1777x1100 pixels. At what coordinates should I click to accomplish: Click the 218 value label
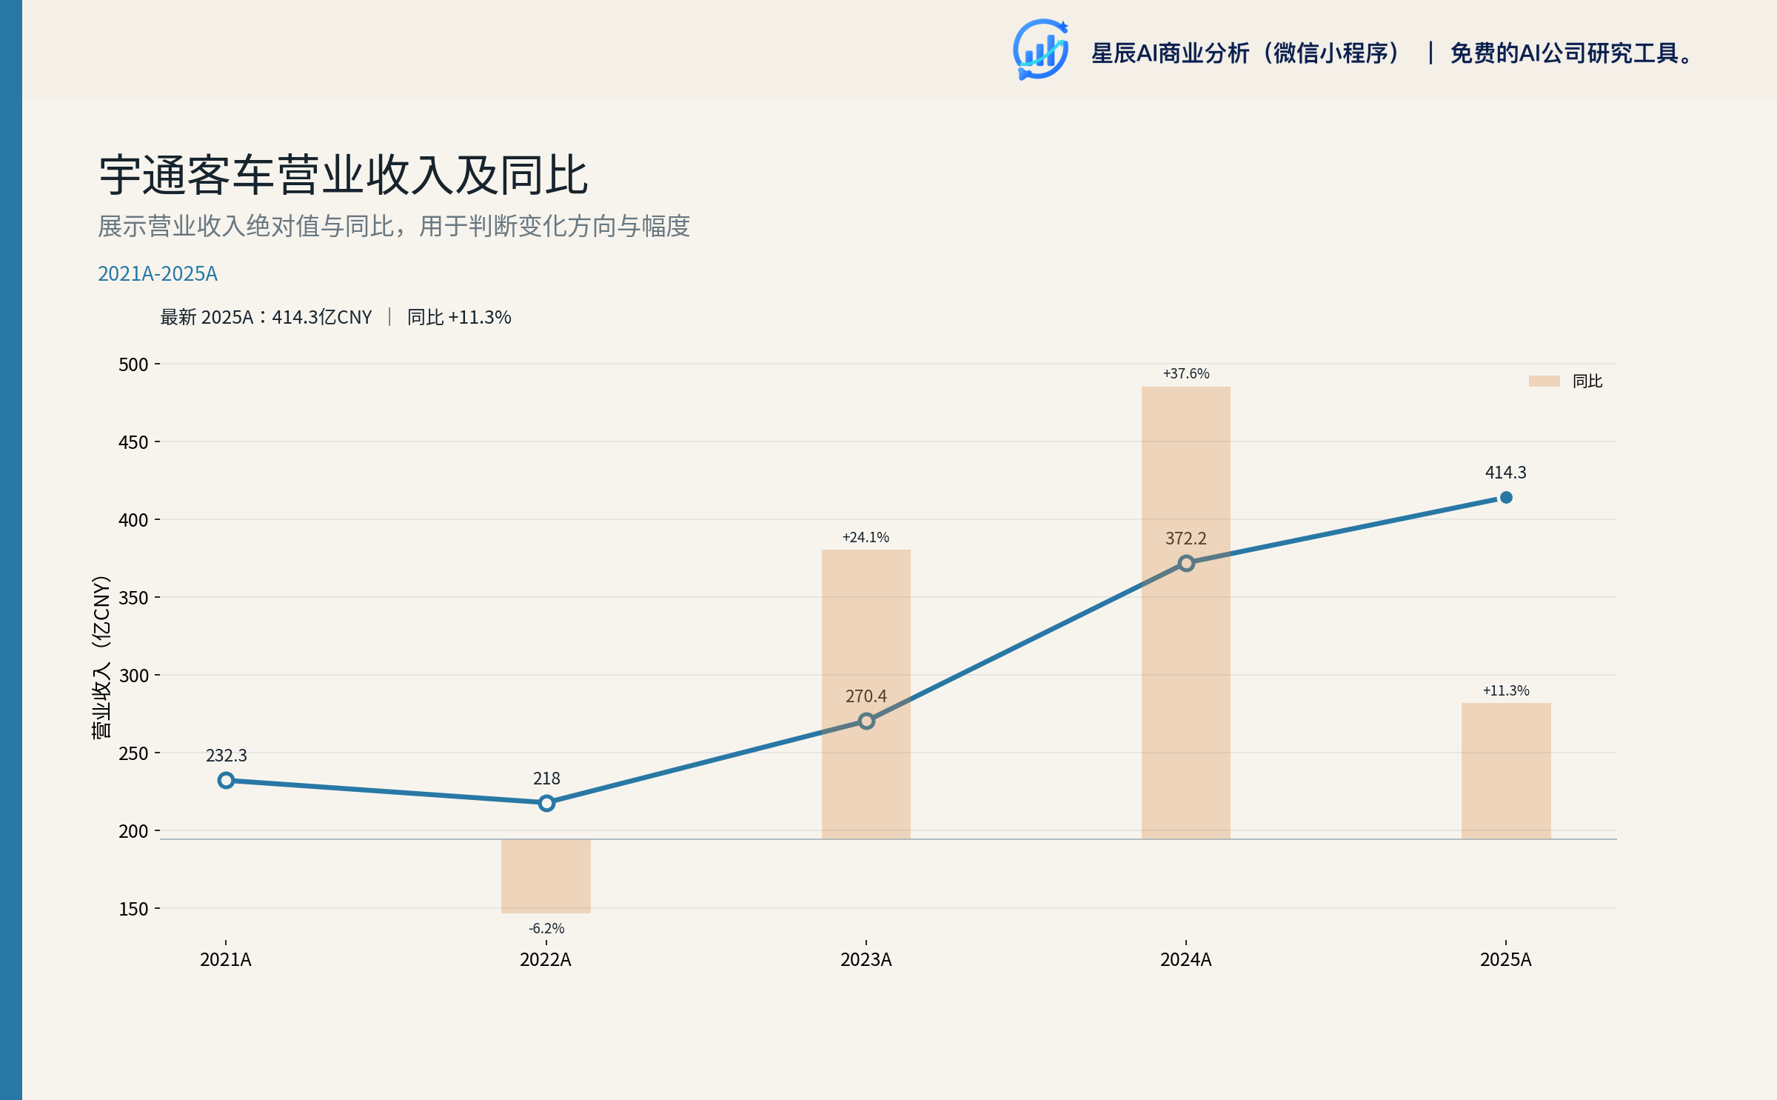(x=546, y=779)
